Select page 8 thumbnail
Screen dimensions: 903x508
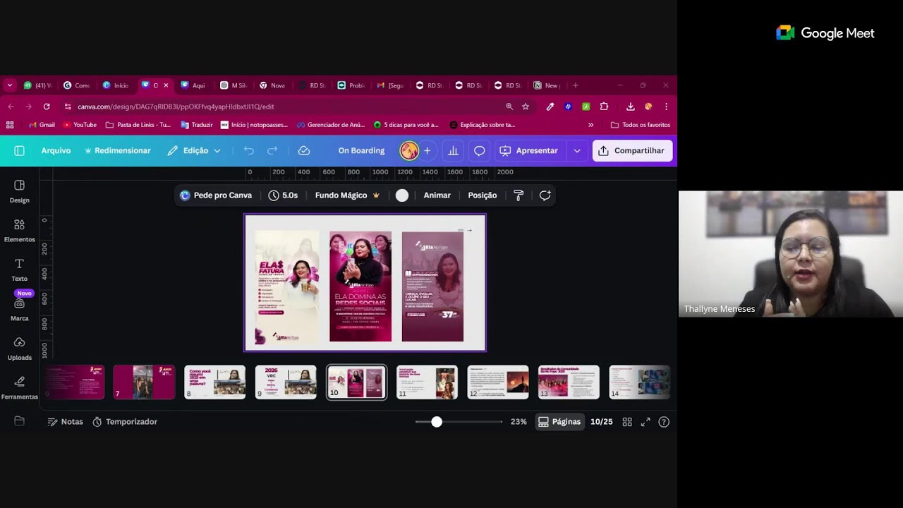coord(215,382)
